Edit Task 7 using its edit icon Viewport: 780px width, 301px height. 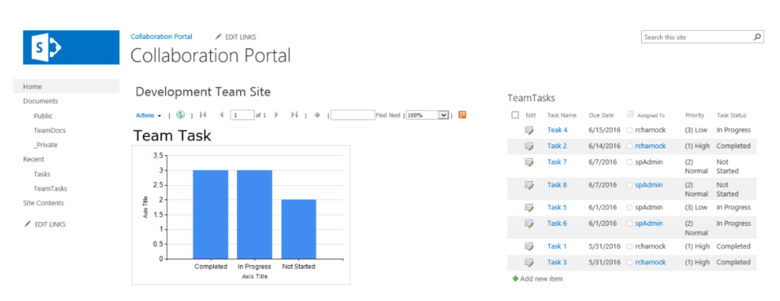528,162
